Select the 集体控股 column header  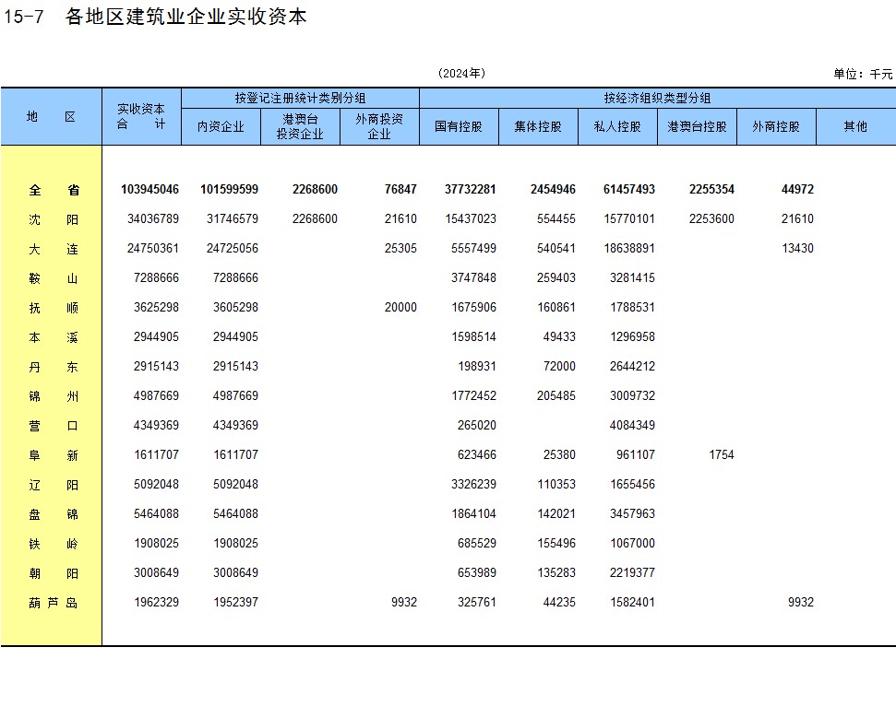538,127
